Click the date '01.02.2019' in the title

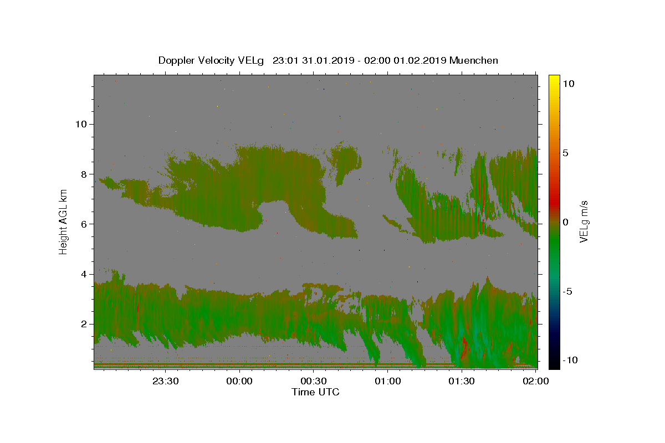click(x=420, y=60)
